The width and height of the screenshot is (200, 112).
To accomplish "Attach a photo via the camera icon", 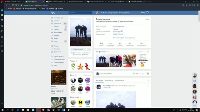I will click(x=134, y=73).
